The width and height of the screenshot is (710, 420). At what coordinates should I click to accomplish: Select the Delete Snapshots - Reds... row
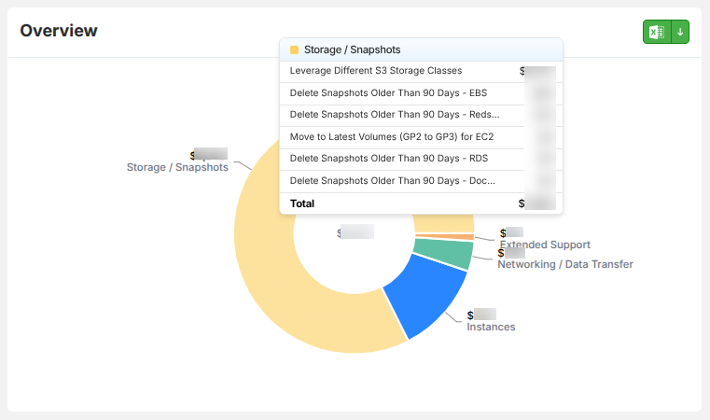(x=421, y=115)
